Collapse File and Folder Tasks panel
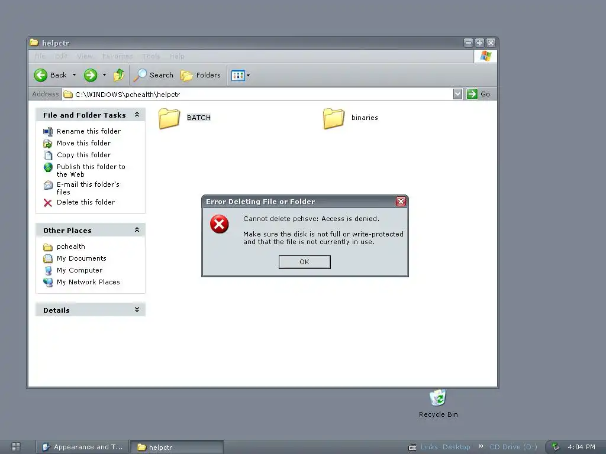The width and height of the screenshot is (606, 454). coord(137,115)
